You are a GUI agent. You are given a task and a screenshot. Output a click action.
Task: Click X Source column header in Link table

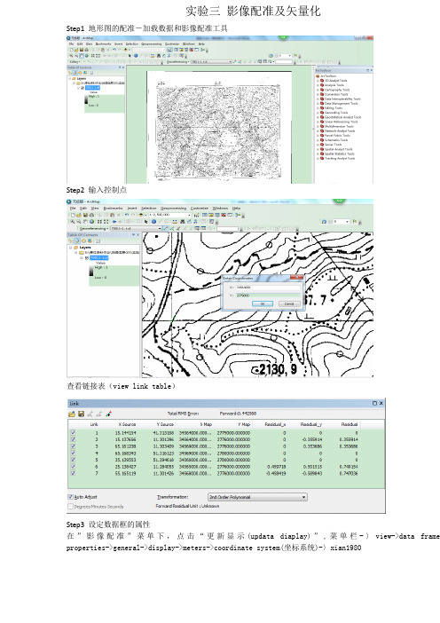[127, 424]
